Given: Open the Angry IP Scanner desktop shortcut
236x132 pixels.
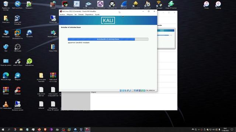Looking at the screenshot, I should [171, 5].
